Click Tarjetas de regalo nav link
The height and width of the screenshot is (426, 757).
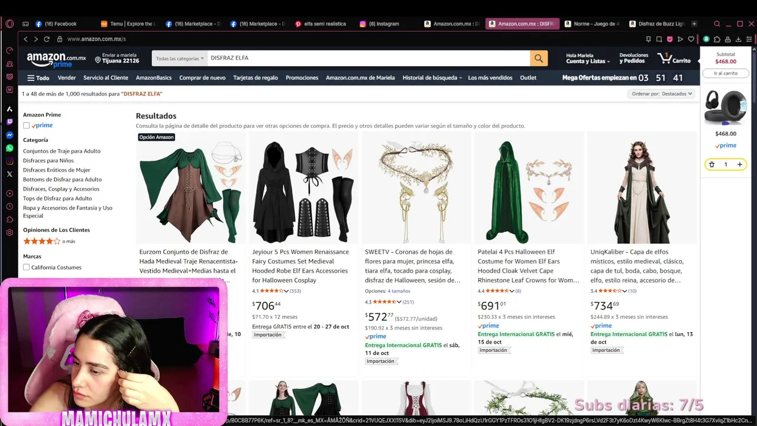coord(255,78)
